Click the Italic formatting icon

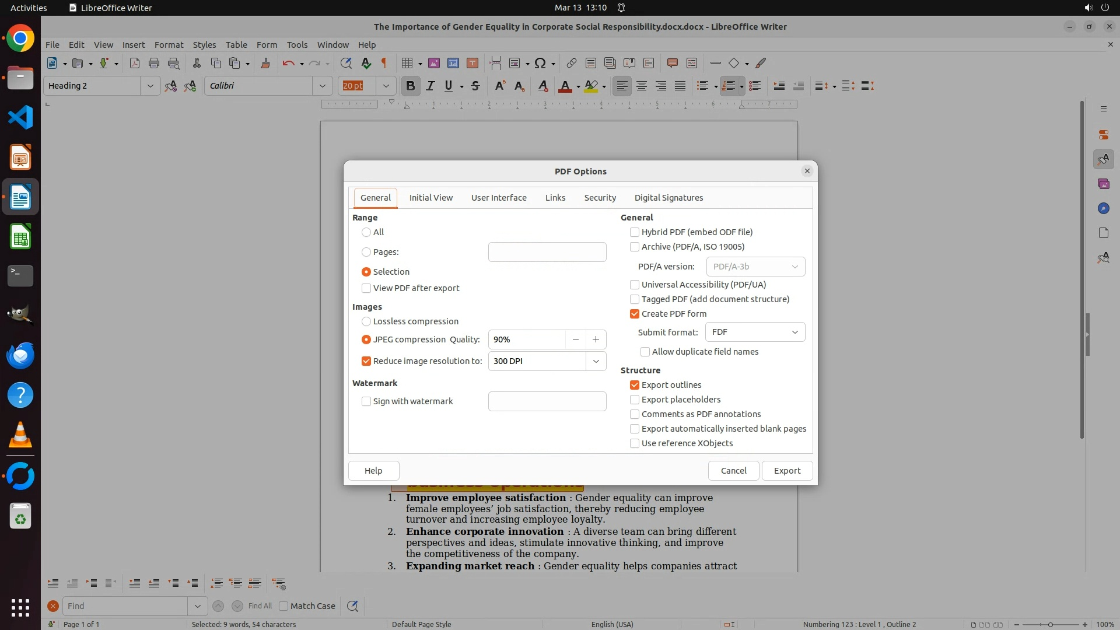(x=430, y=86)
